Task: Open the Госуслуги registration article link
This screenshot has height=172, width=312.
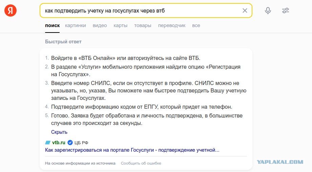Action: [132, 150]
